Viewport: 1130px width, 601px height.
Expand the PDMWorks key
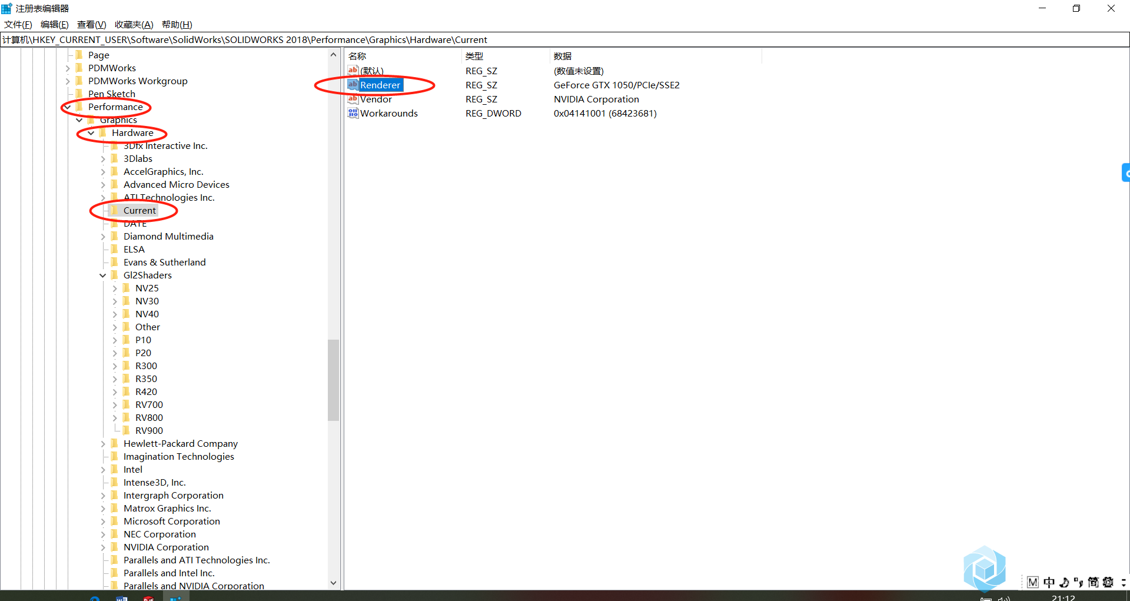pos(68,68)
